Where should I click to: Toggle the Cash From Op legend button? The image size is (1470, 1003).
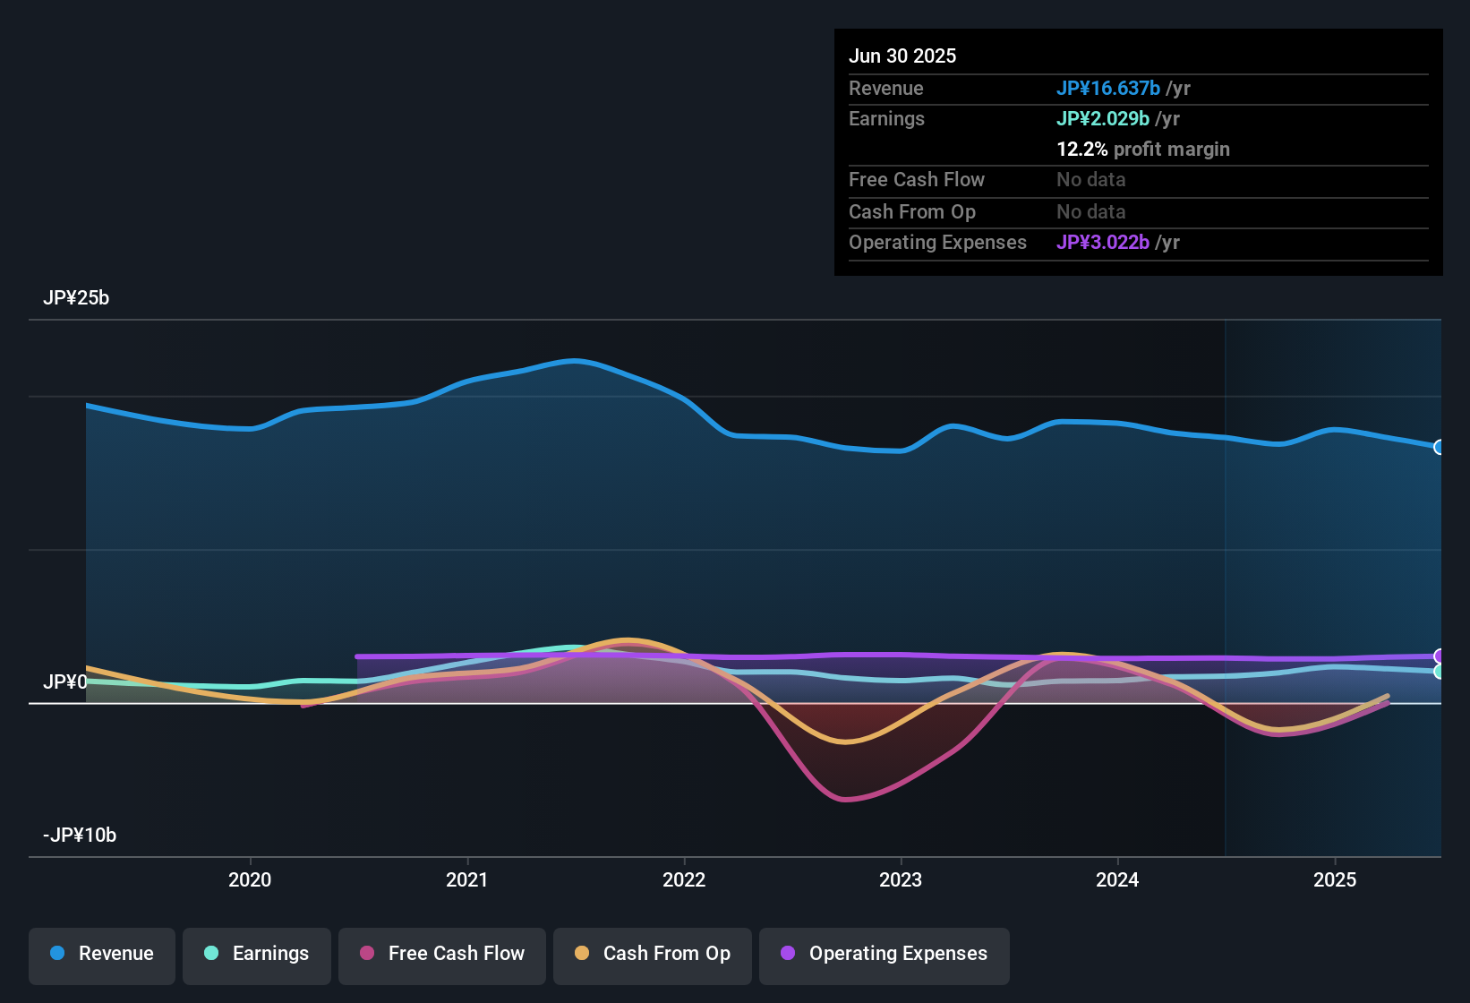pyautogui.click(x=653, y=956)
